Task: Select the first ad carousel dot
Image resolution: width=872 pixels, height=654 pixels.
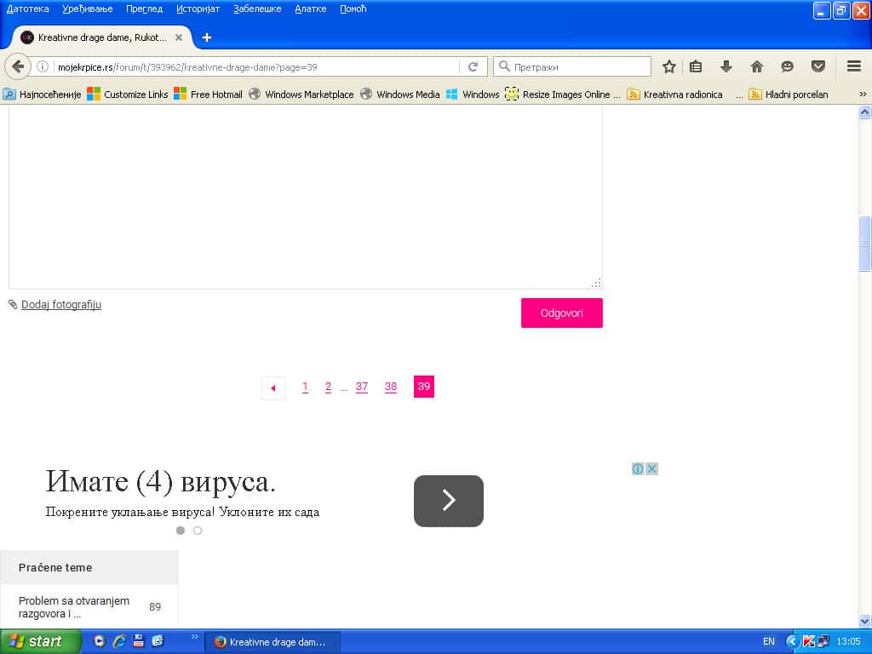Action: (181, 531)
